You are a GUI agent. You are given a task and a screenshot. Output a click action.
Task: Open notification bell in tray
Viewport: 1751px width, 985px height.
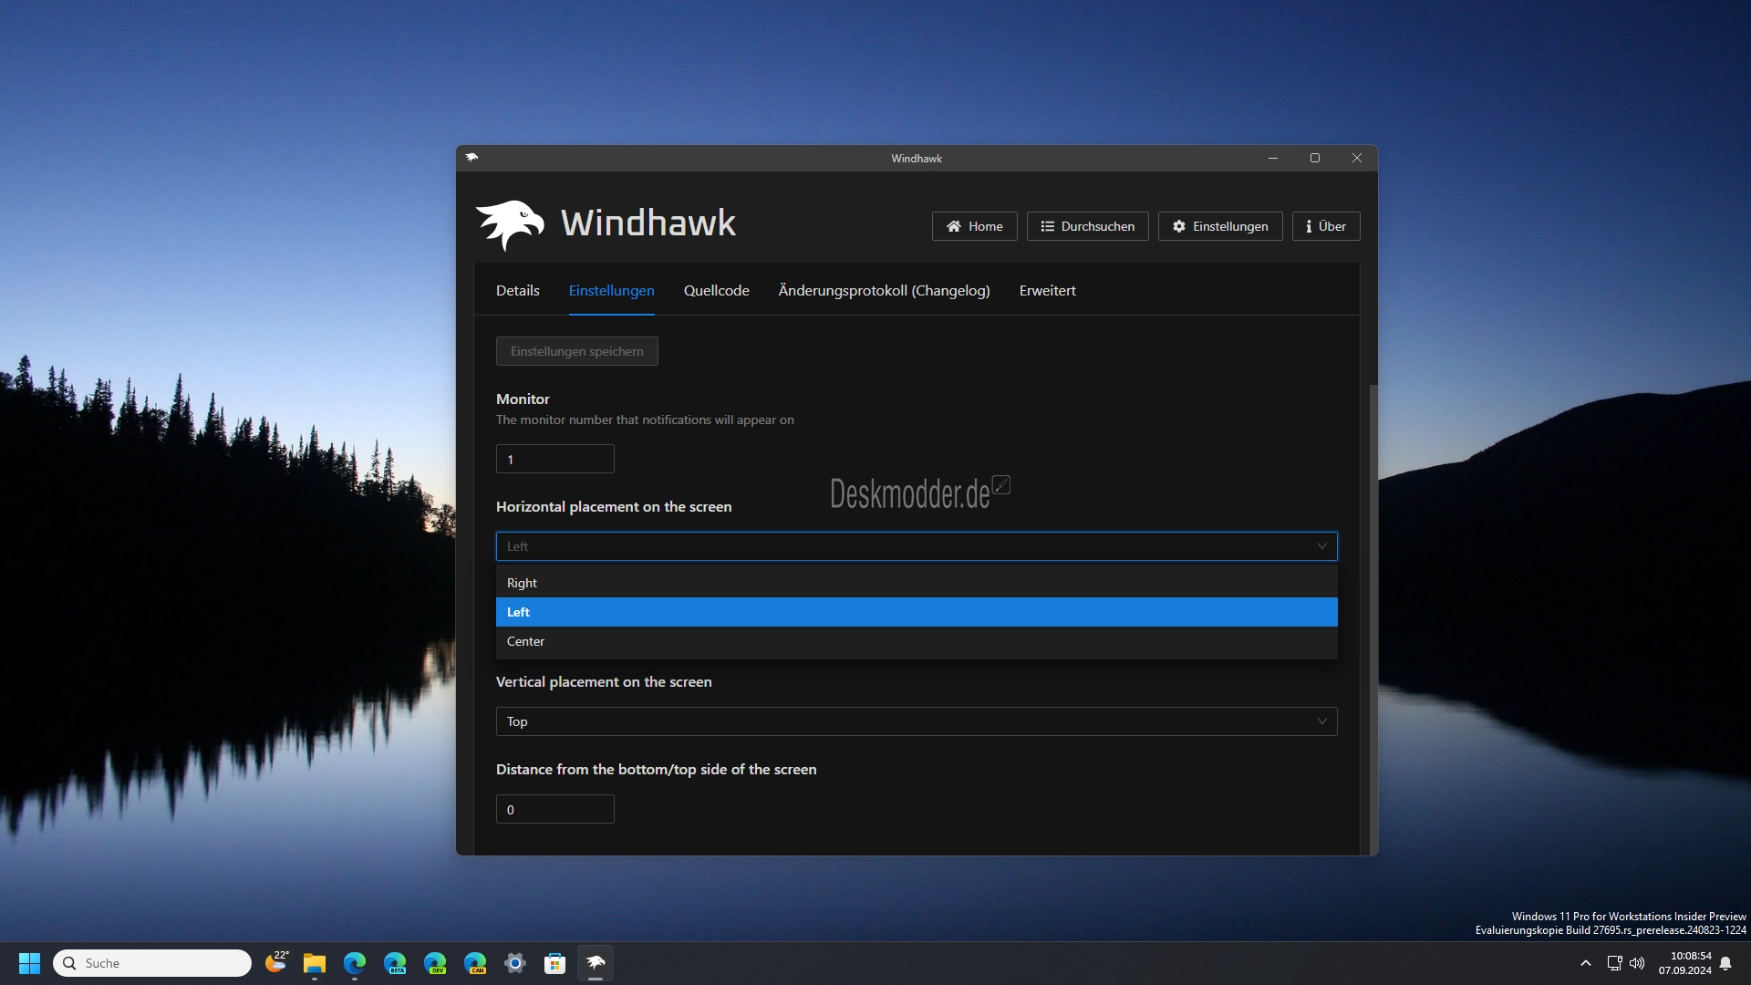(1725, 963)
